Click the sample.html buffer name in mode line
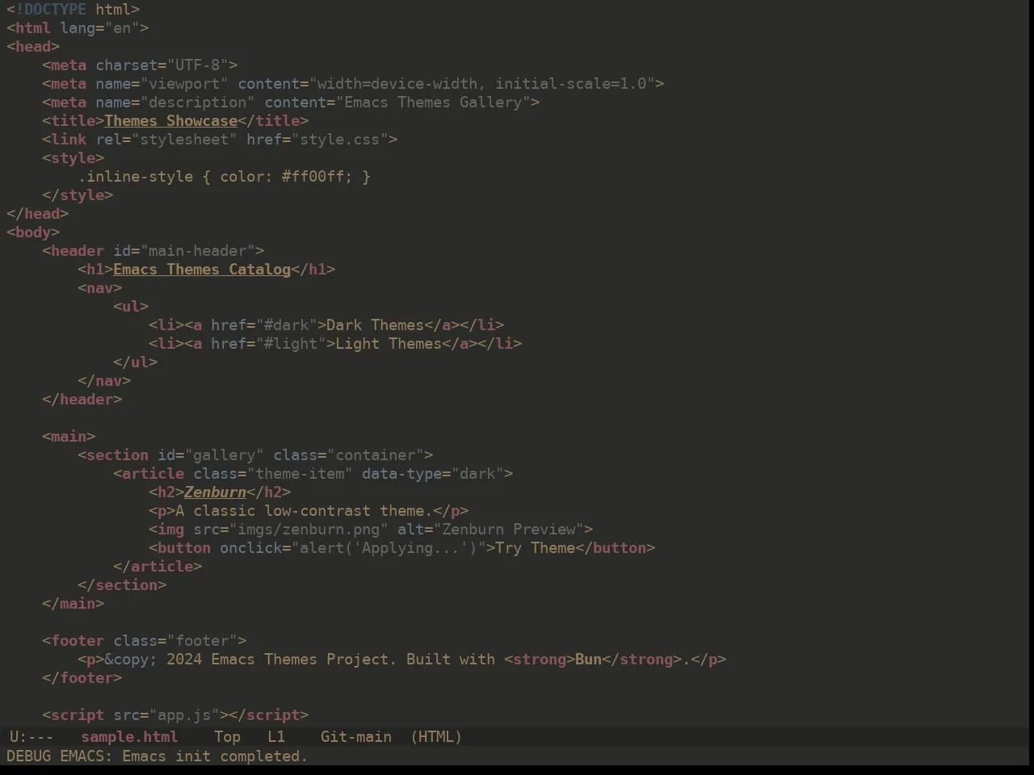The width and height of the screenshot is (1034, 775). tap(129, 737)
